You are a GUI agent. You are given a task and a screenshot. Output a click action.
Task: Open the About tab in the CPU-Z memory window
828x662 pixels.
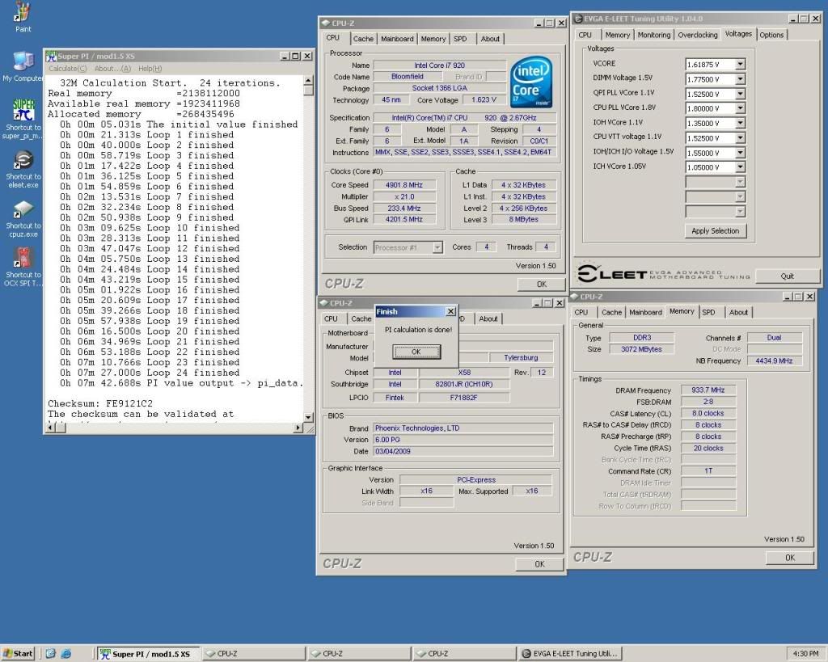[738, 312]
